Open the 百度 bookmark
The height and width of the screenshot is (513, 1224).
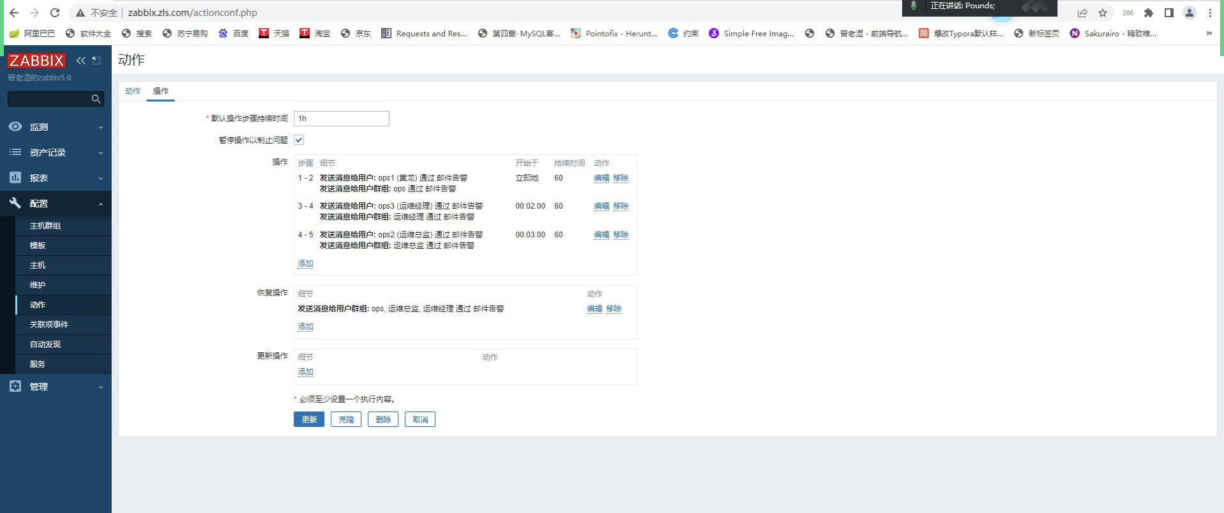233,33
